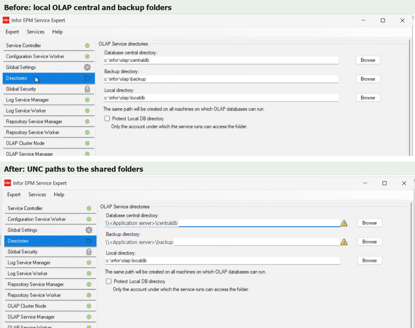Click the Log Service Manager status icon in the After window

pos(89,263)
